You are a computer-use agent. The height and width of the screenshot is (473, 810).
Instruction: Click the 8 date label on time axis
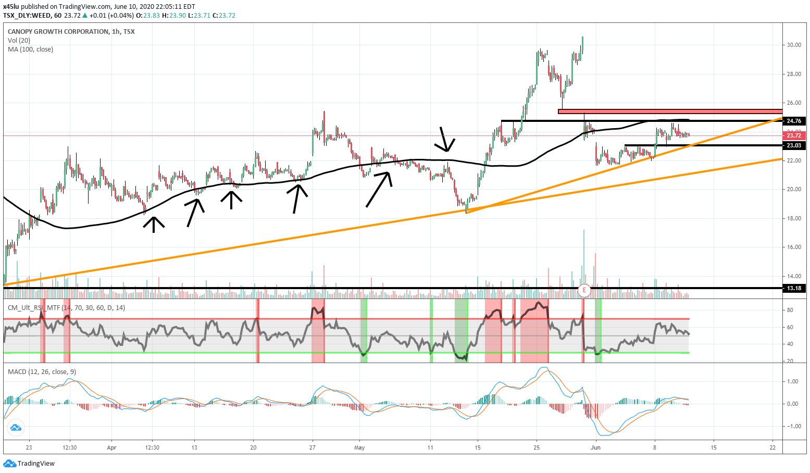655,447
